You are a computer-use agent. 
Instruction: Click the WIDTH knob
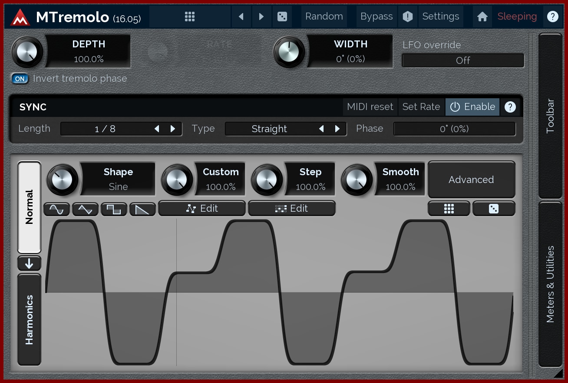289,52
